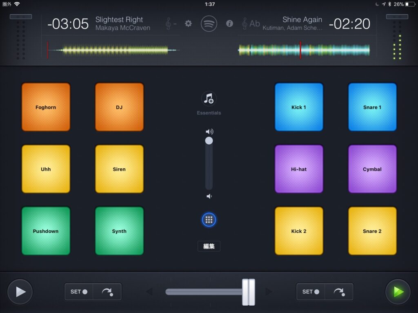Click left deck key clef icon

pos(171,24)
